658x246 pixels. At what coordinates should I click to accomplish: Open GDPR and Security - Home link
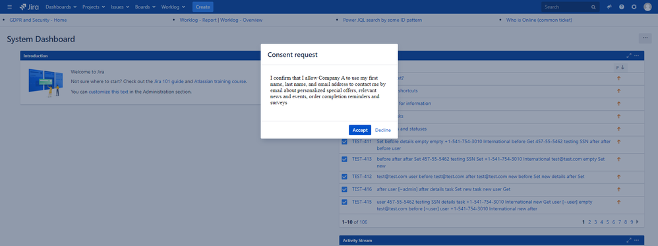pyautogui.click(x=38, y=20)
